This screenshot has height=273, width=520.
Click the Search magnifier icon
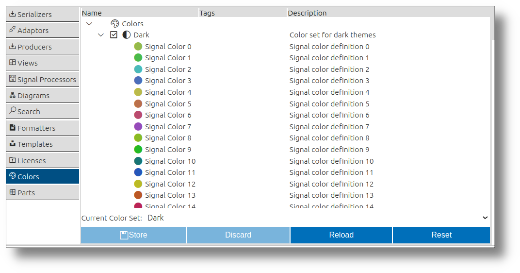[x=12, y=110]
